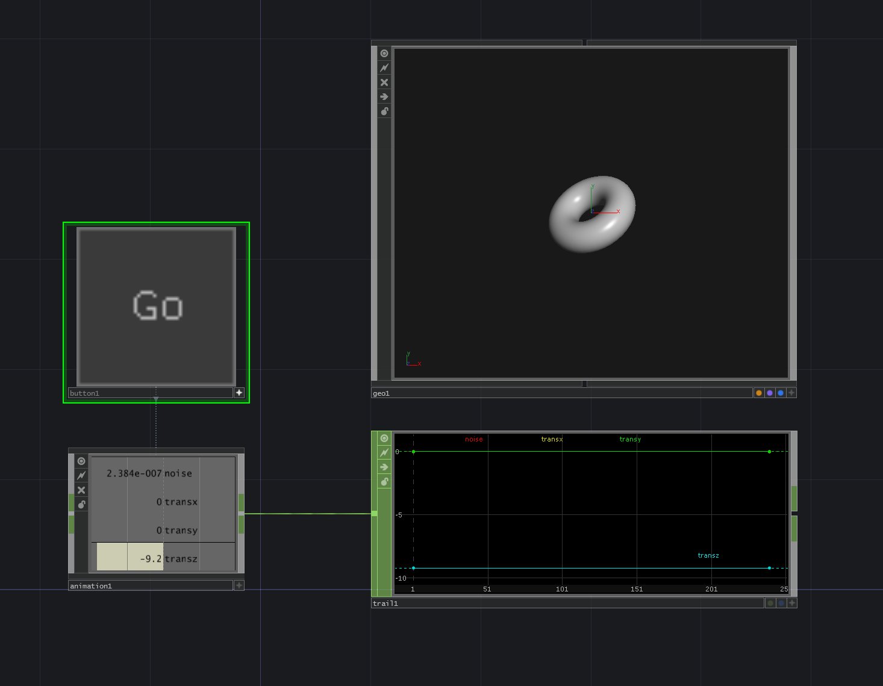883x686 pixels.
Task: Toggle viewer flag on animation1 node
Action: [x=81, y=461]
